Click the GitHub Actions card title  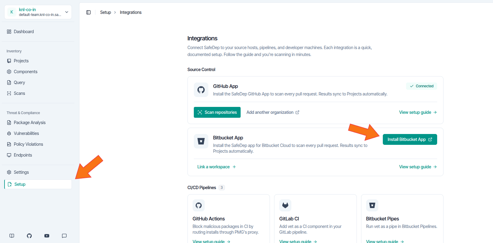pyautogui.click(x=209, y=219)
